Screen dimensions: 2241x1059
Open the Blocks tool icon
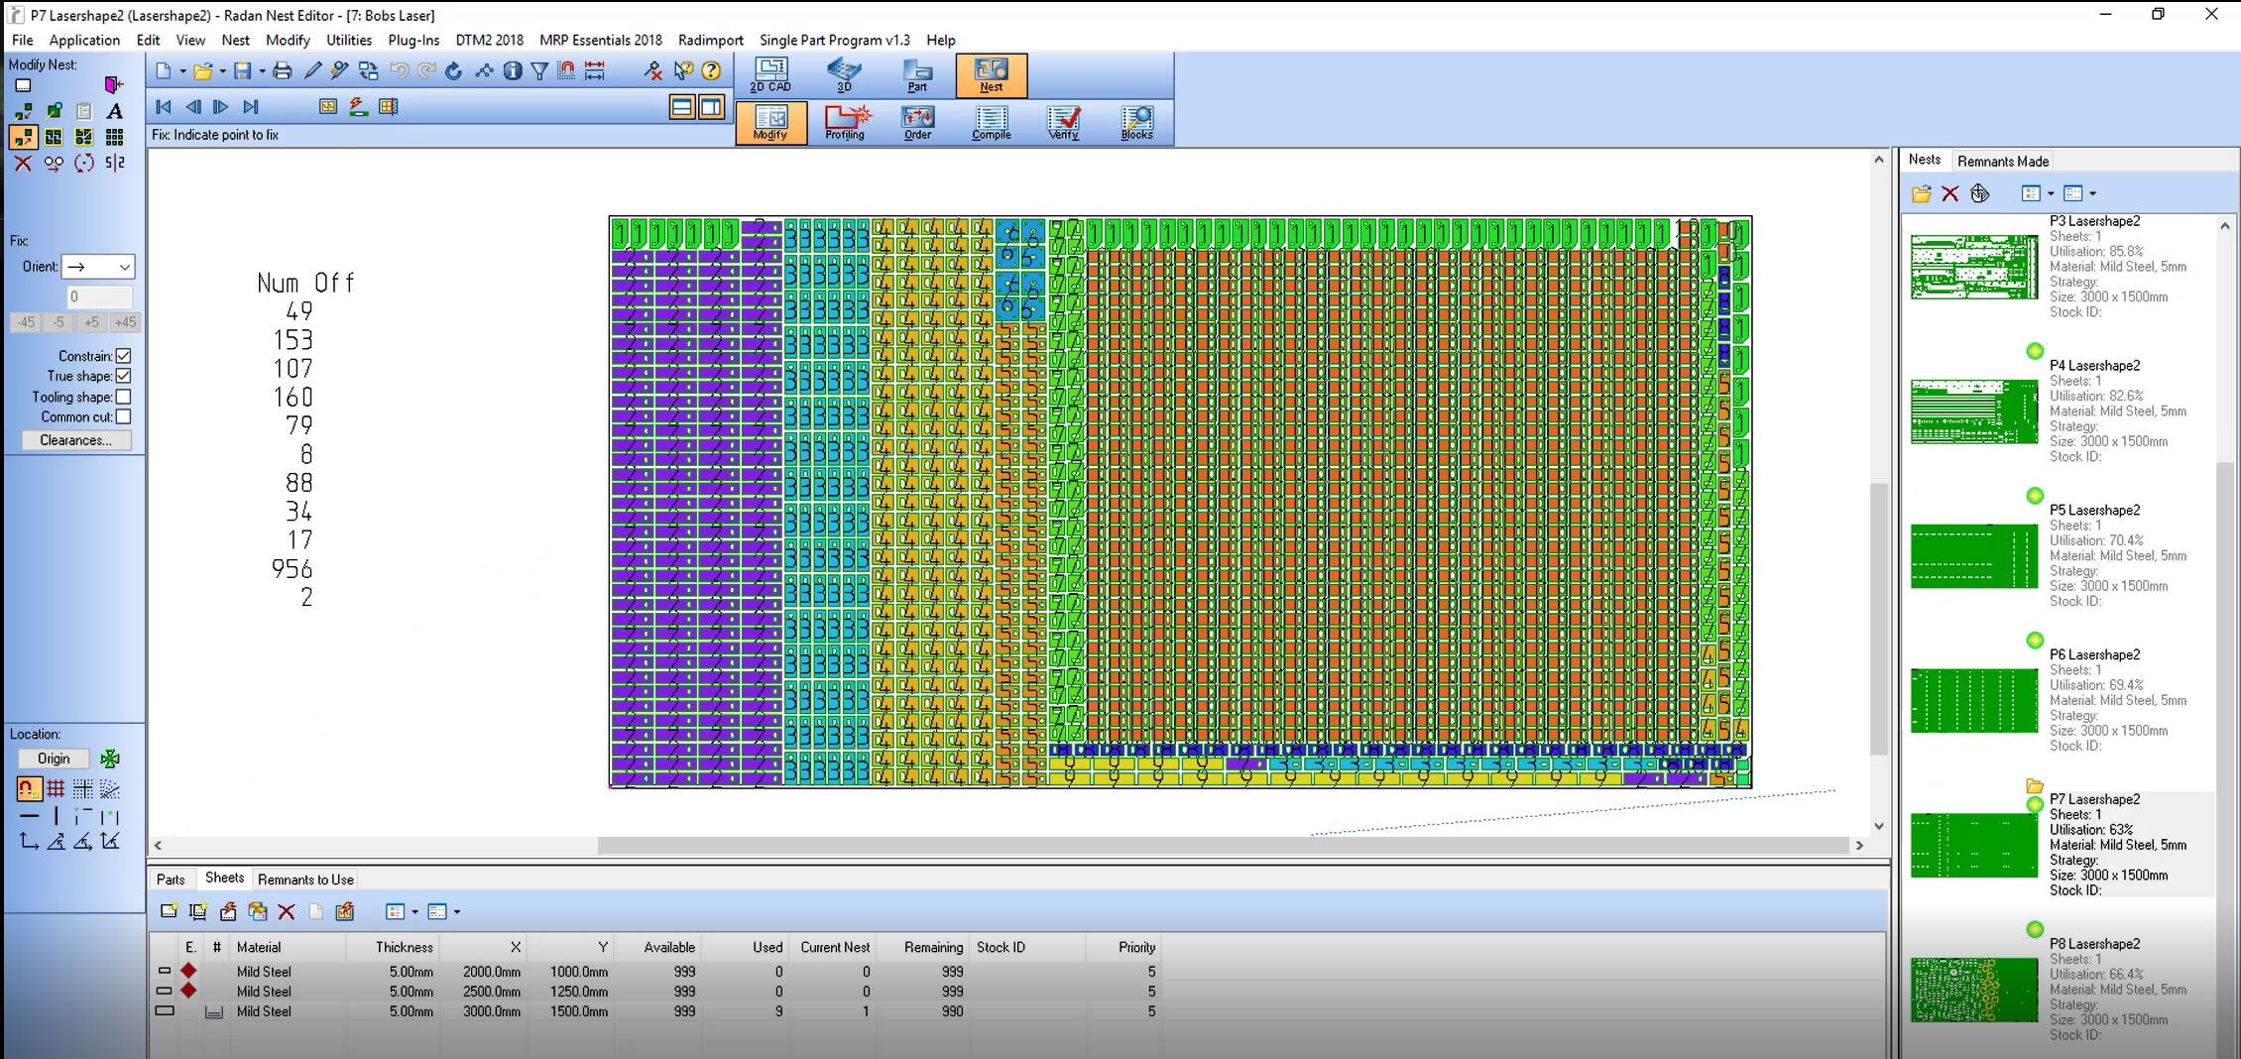click(x=1136, y=122)
